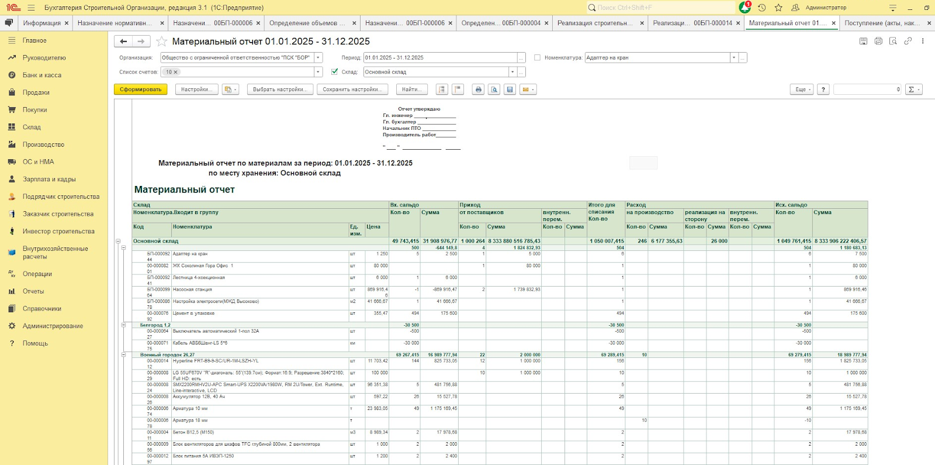Remove account 10 chip from Список счетов

(x=175, y=72)
